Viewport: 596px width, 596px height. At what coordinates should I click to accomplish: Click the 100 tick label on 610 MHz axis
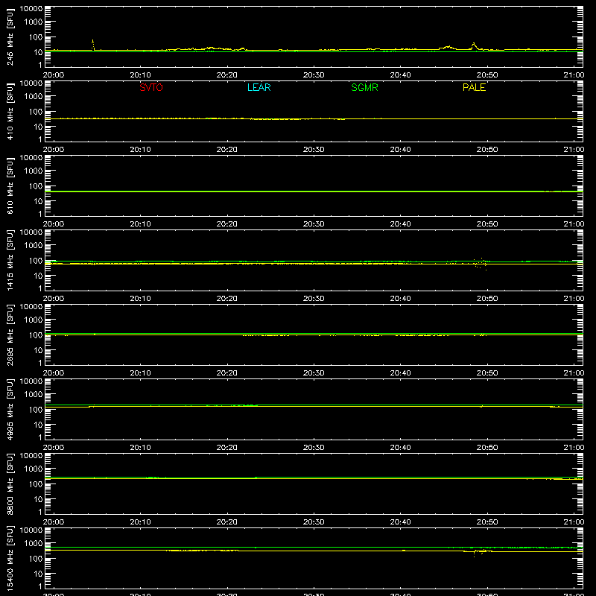(36, 186)
